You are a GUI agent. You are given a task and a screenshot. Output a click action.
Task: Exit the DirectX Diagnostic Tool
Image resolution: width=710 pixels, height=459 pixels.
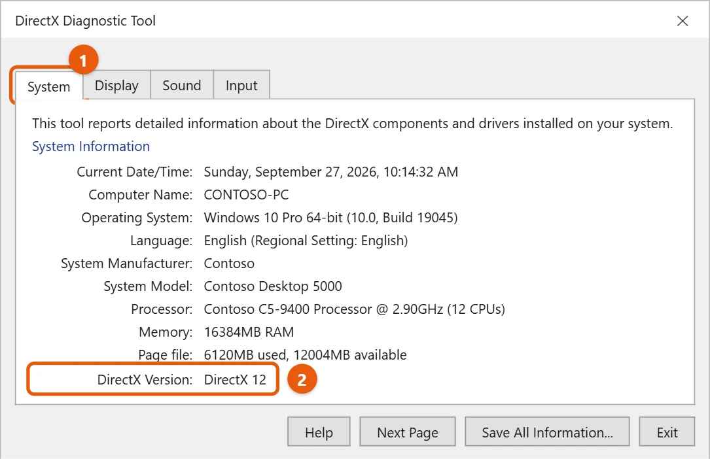pos(667,432)
